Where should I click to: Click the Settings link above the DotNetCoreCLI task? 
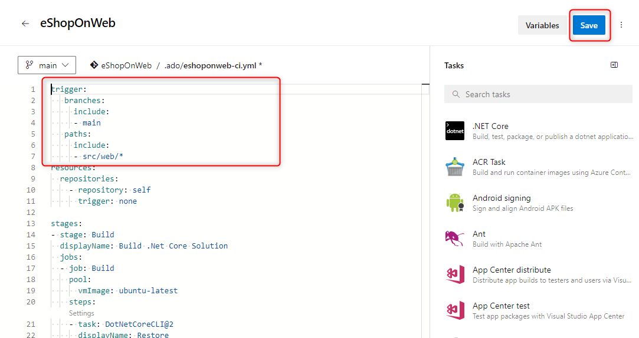81,313
